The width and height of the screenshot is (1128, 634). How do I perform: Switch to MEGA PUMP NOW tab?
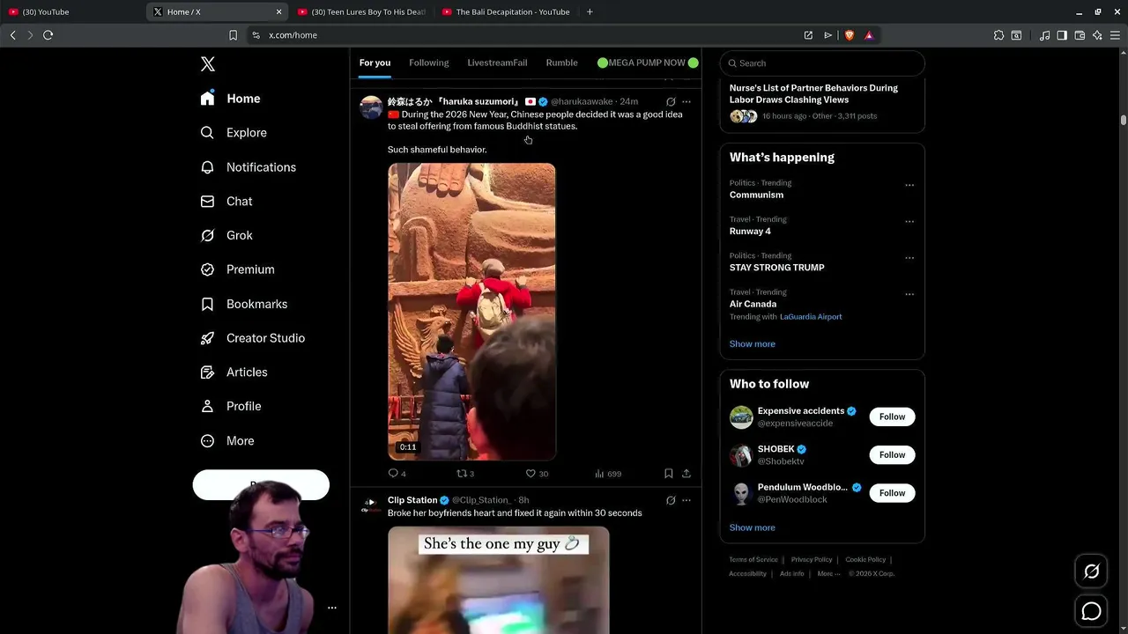tap(647, 63)
